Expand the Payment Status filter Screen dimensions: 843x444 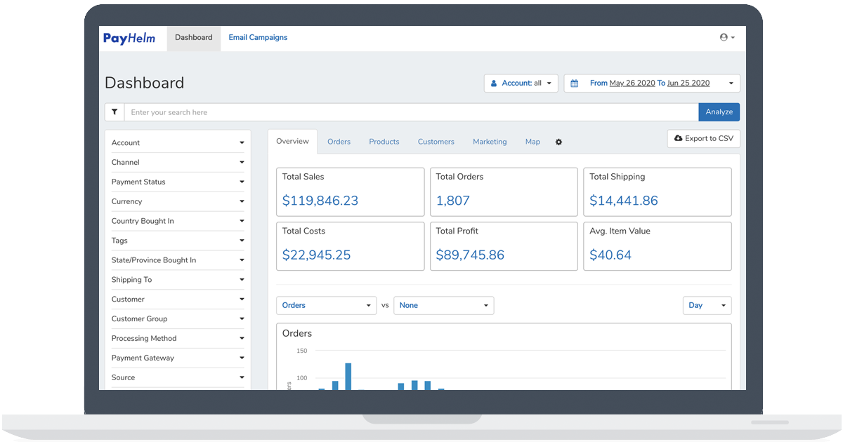click(178, 182)
